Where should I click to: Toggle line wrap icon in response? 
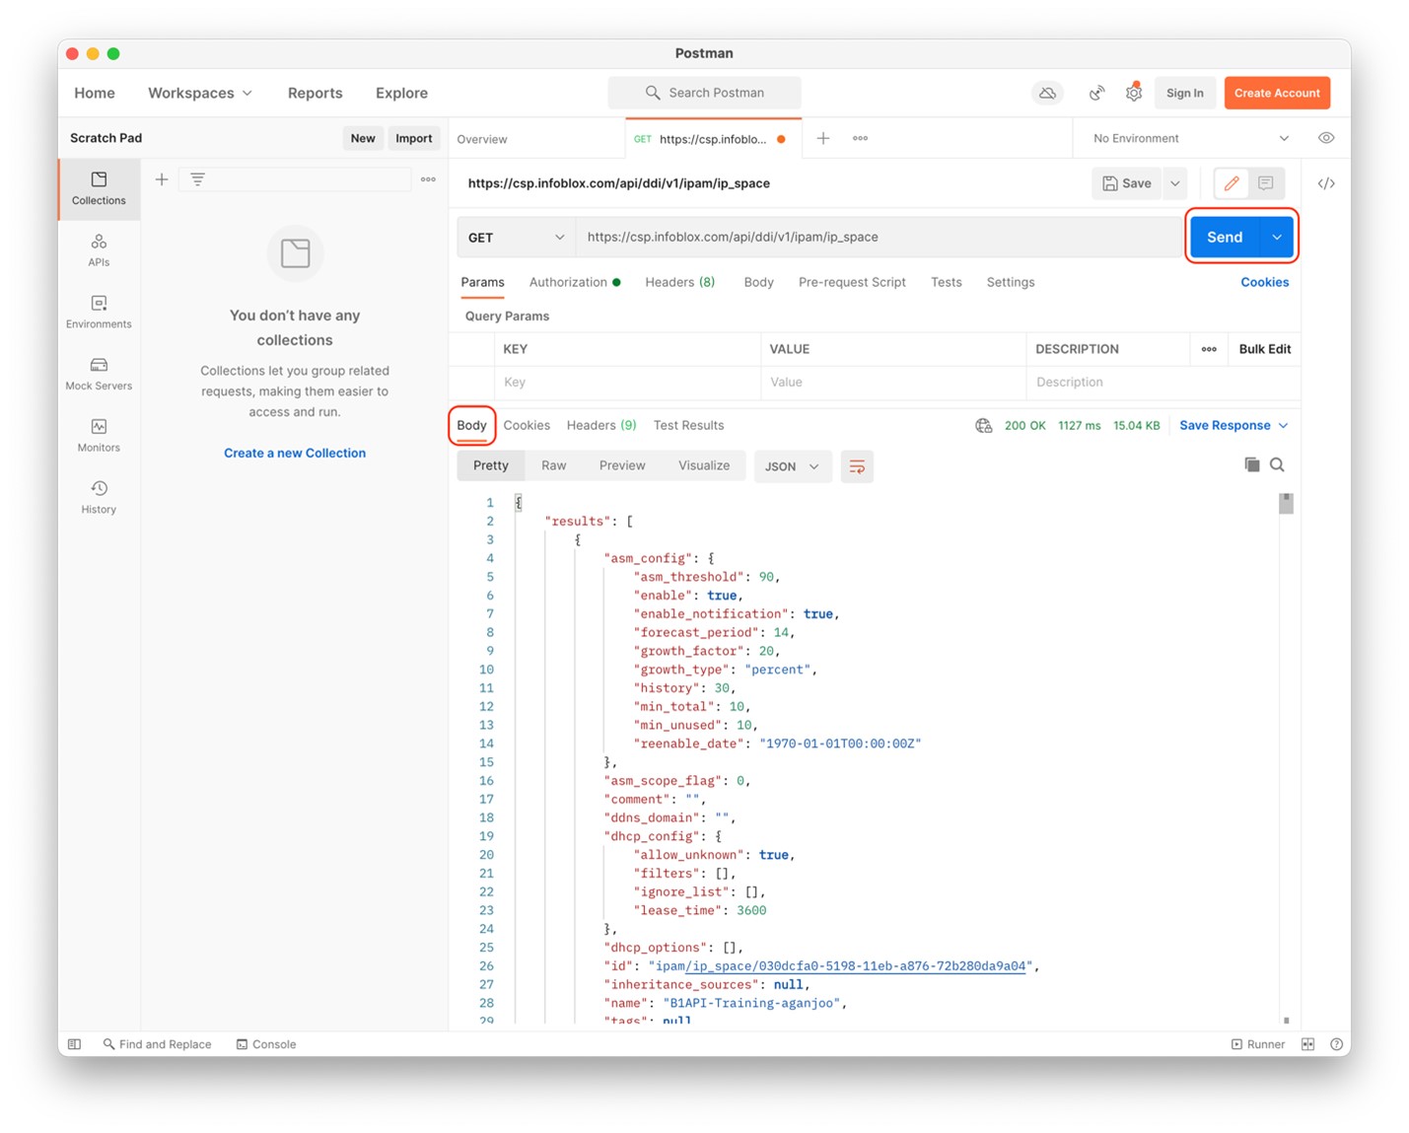[857, 466]
